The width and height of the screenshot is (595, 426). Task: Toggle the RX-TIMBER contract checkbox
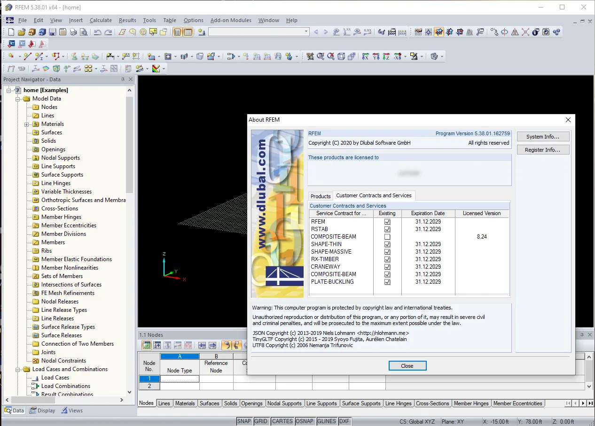pos(387,259)
